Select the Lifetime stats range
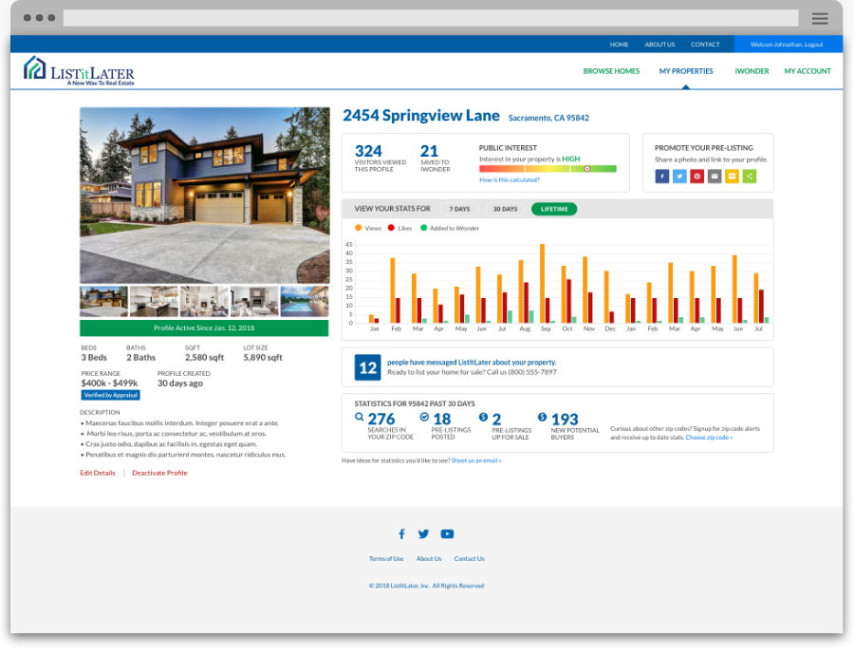This screenshot has width=854, height=655. click(554, 209)
